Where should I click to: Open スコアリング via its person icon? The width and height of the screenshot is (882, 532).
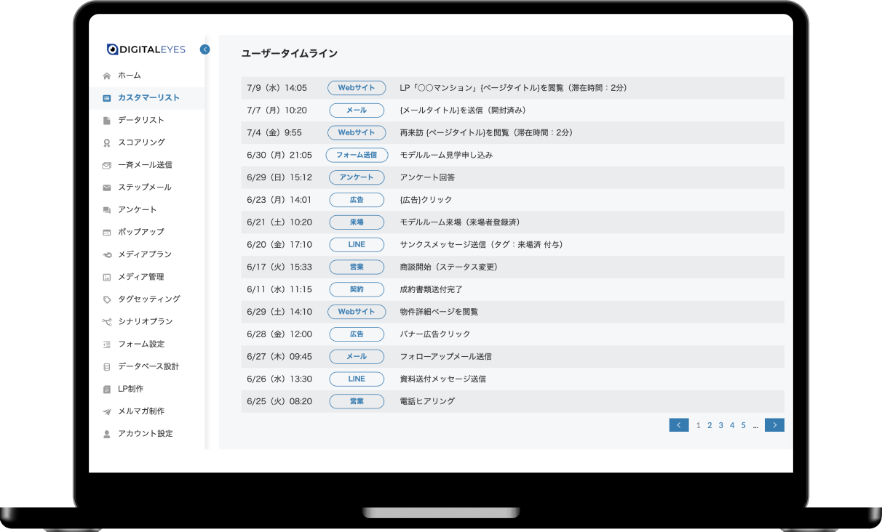(x=106, y=142)
